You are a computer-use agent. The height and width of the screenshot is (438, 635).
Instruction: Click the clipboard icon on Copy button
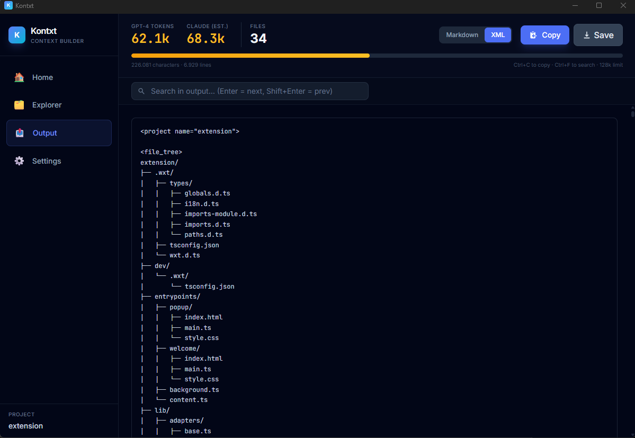533,35
